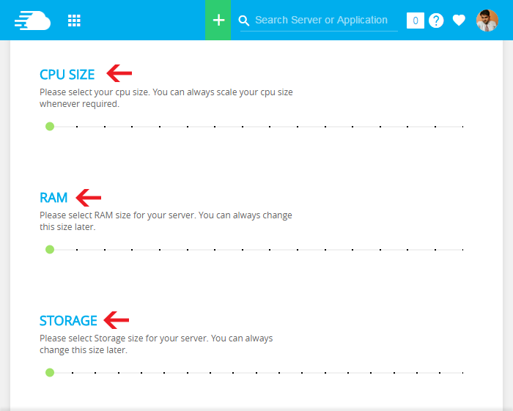Viewport: 513px width, 411px height.
Task: Click the 'Please select your cpu size' description
Action: pyautogui.click(x=166, y=97)
